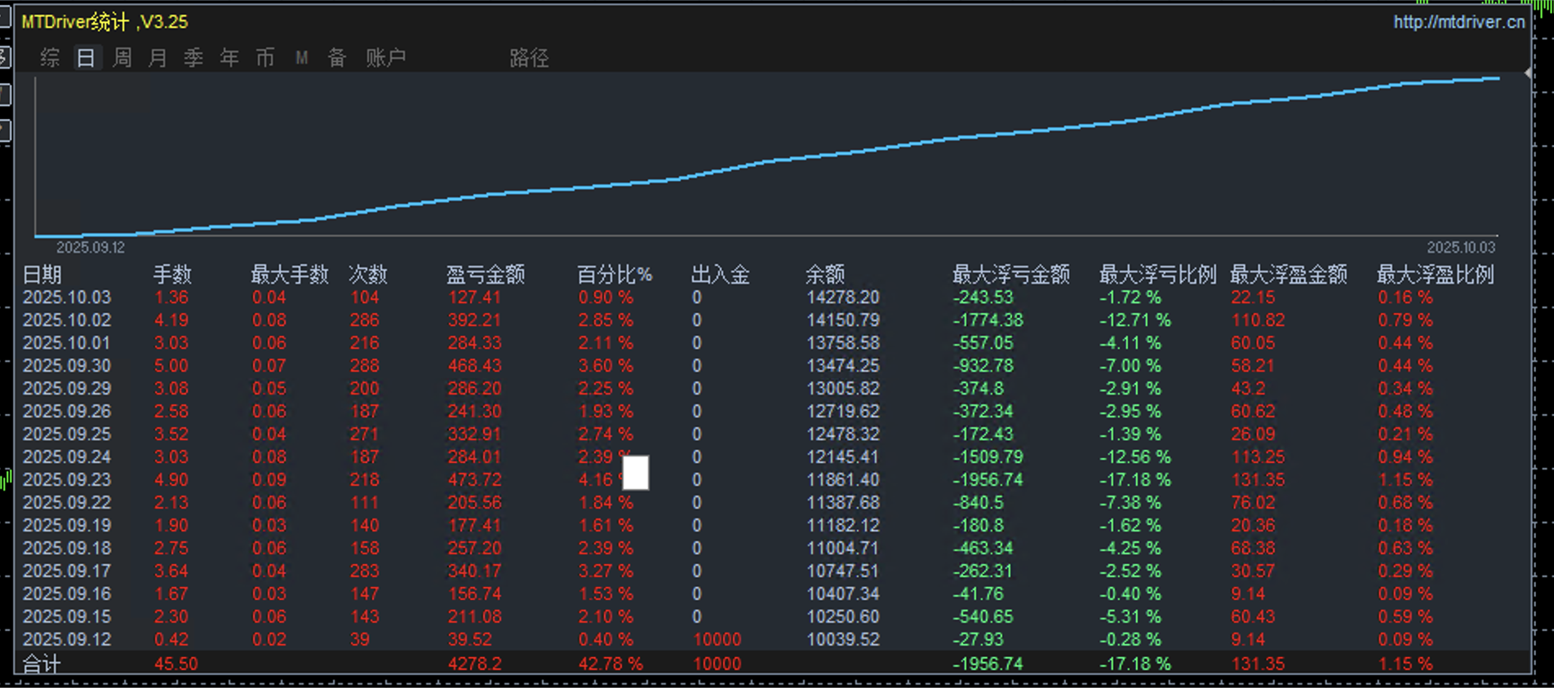The image size is (1554, 688).
Task: Click max floating profit 113.25
Action: 1258,457
